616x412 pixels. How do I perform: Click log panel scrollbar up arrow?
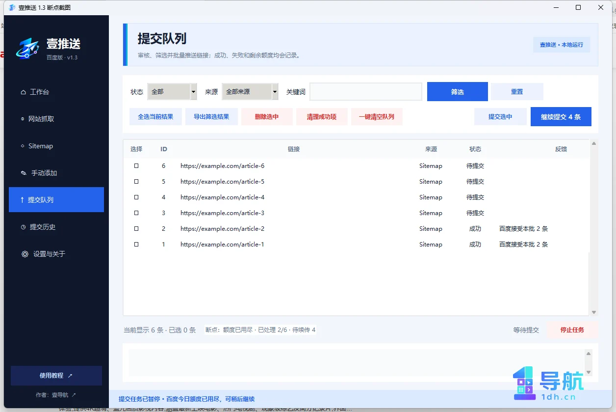(x=589, y=353)
